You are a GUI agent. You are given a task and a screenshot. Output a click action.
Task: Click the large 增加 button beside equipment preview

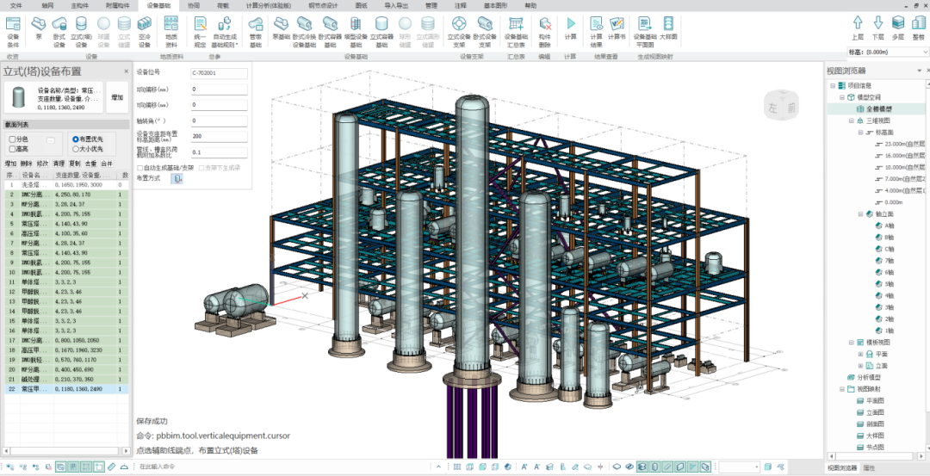tap(117, 98)
